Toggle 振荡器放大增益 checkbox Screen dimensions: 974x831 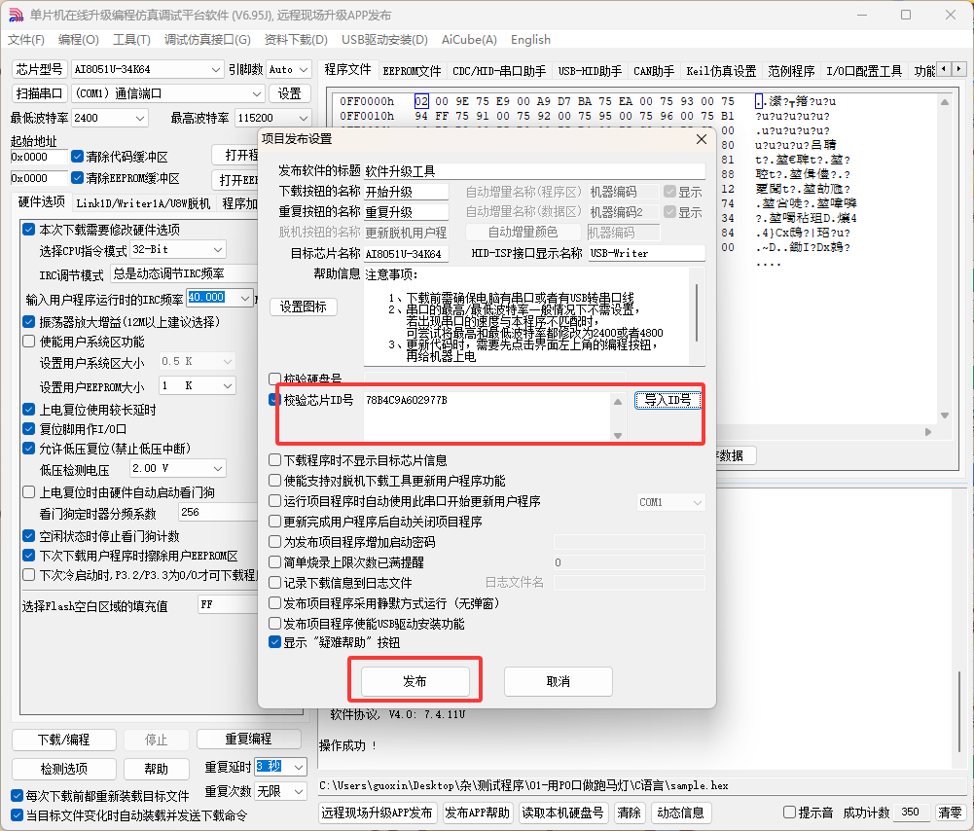tap(28, 322)
